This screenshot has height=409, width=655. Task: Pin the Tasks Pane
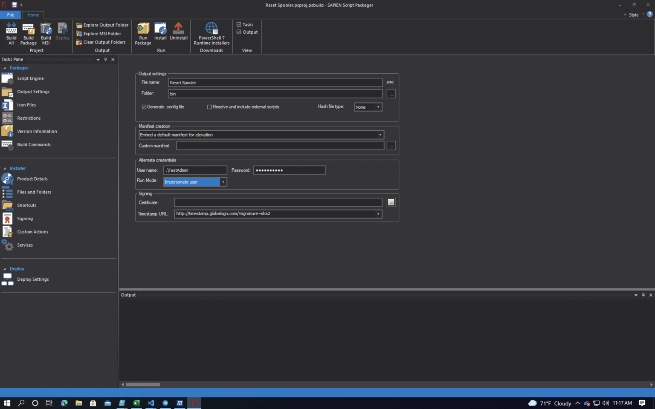click(105, 59)
